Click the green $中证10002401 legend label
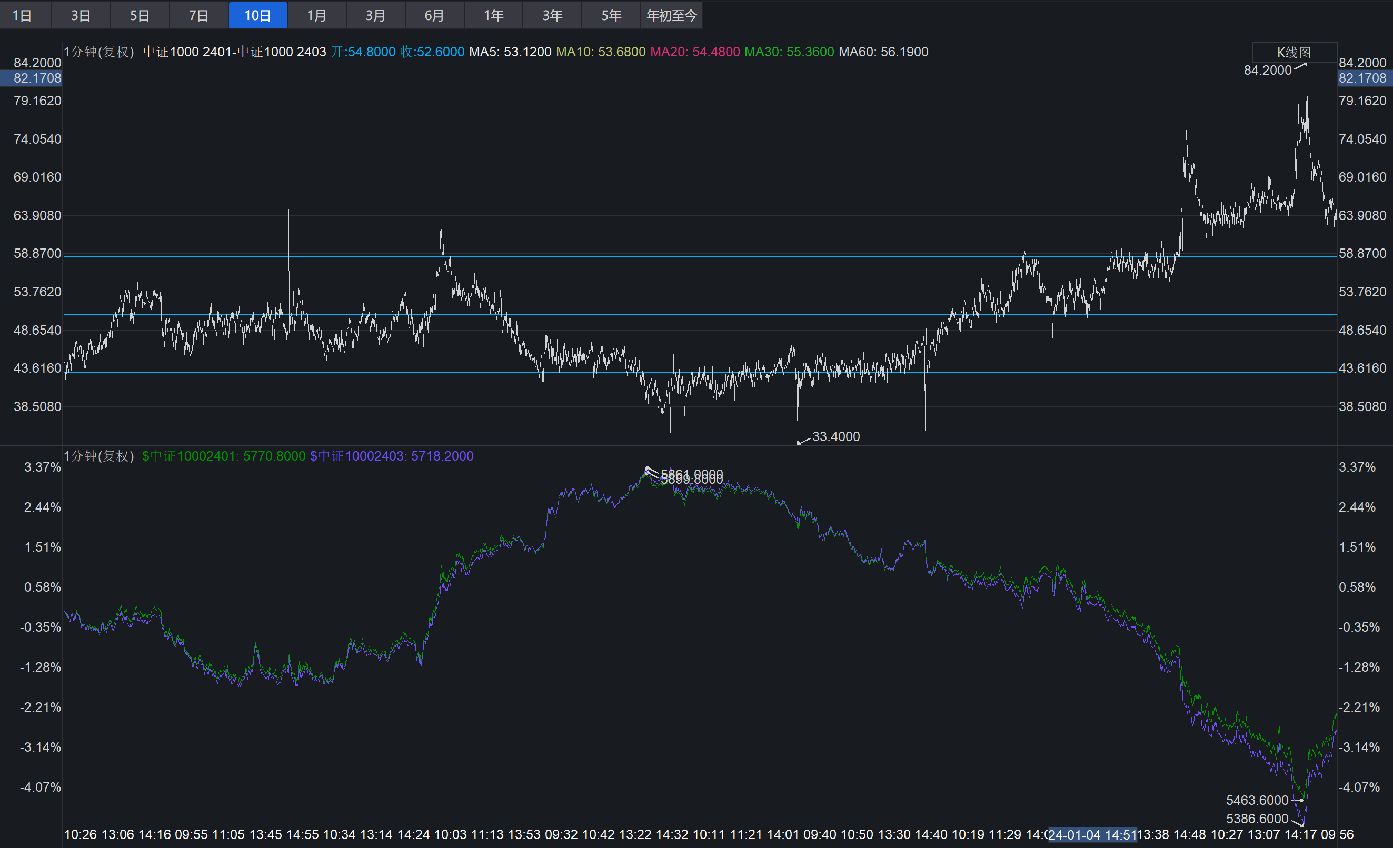1393x848 pixels. tap(223, 456)
